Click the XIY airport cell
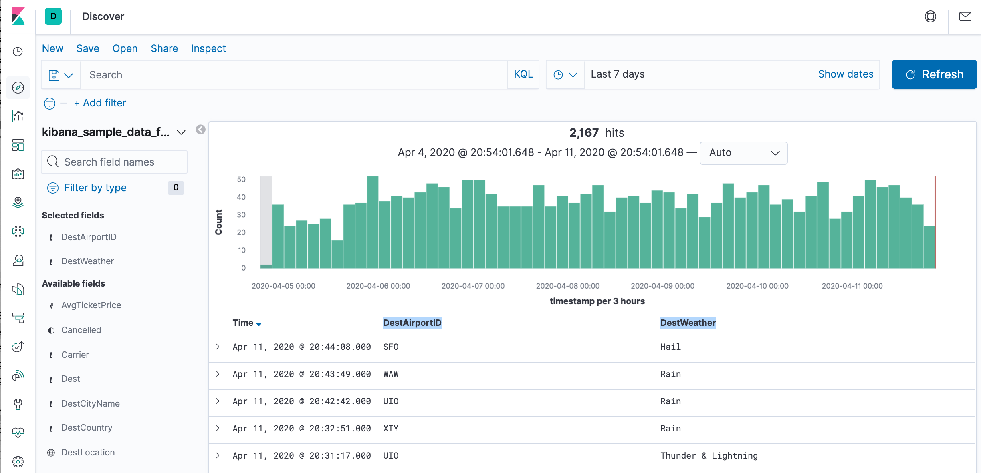 [x=391, y=428]
